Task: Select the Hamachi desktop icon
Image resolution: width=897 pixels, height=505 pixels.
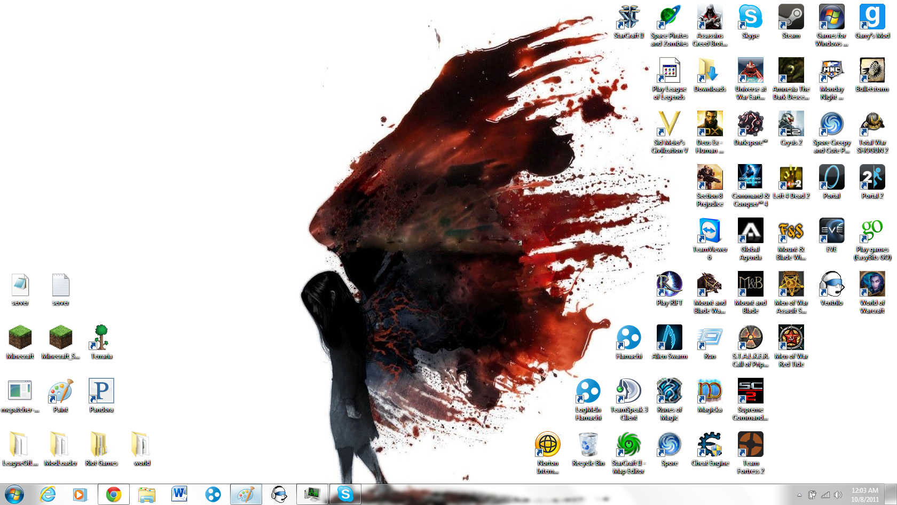Action: (x=628, y=343)
